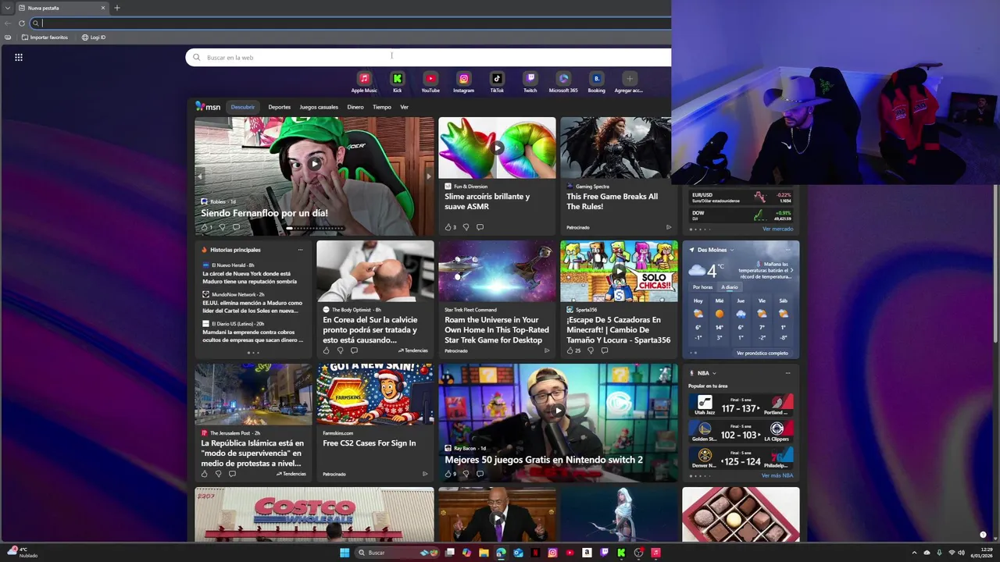Open the msn logo link
This screenshot has height=562, width=1000.
pyautogui.click(x=208, y=107)
